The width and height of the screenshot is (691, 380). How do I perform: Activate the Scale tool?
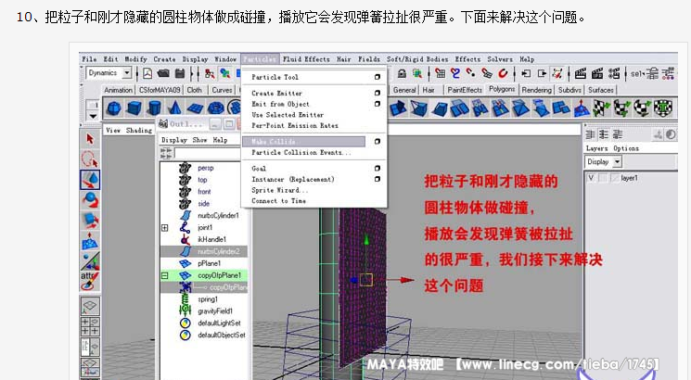[x=90, y=221]
